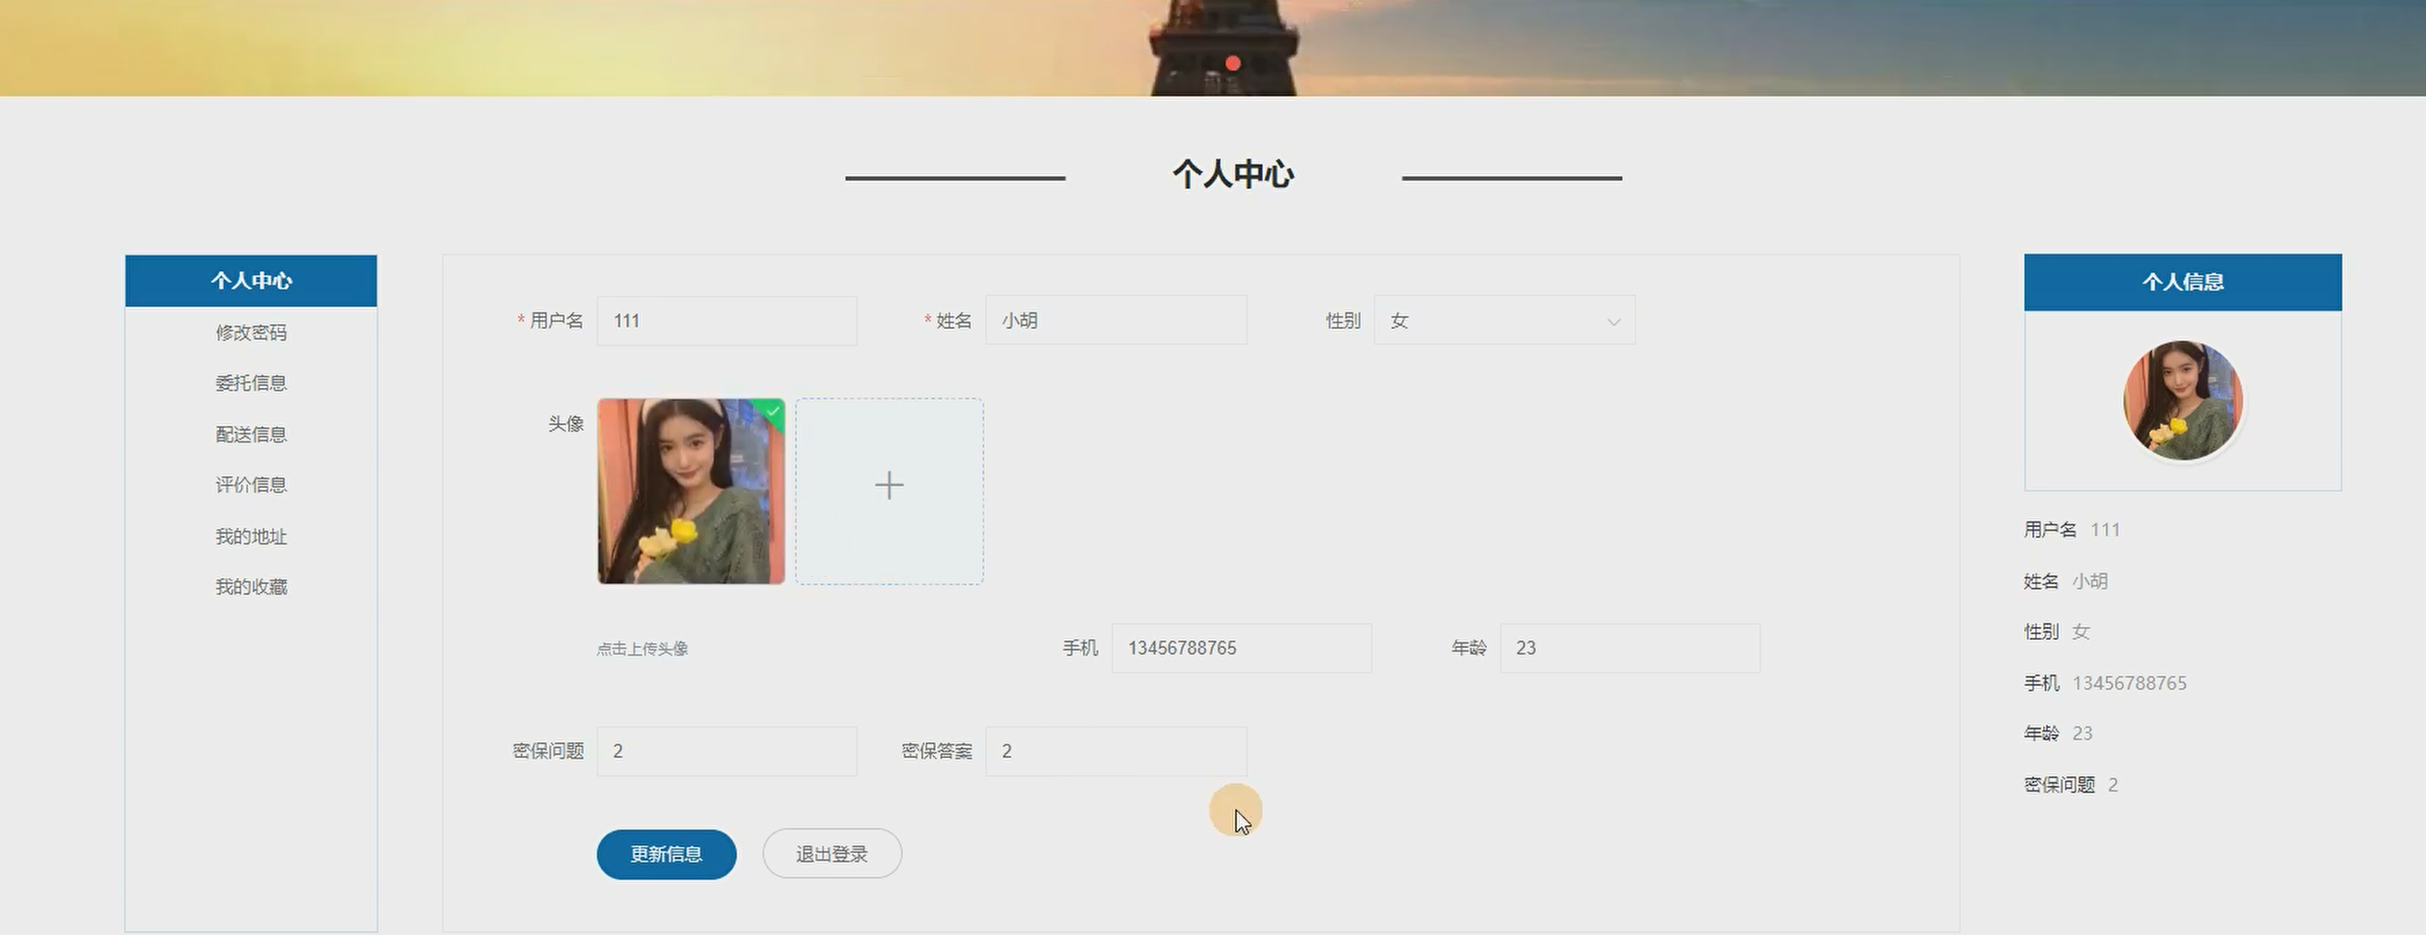Click the 性别 女 text in the right panel

pyautogui.click(x=2057, y=632)
